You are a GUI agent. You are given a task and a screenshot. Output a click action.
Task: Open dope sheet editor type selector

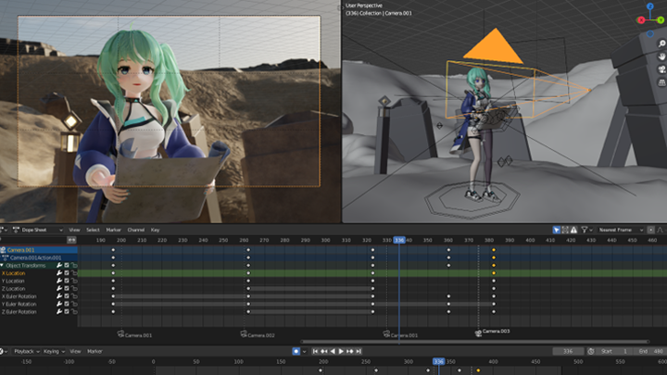point(5,230)
